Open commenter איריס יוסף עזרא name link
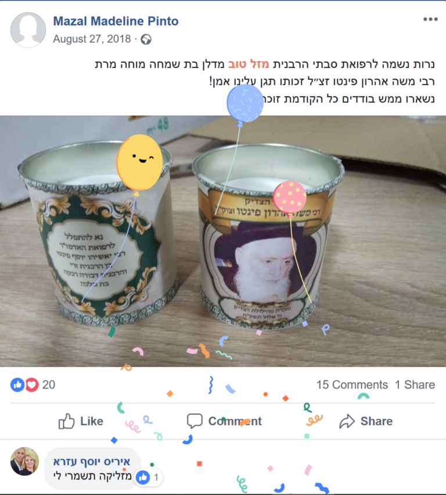 [x=91, y=461]
